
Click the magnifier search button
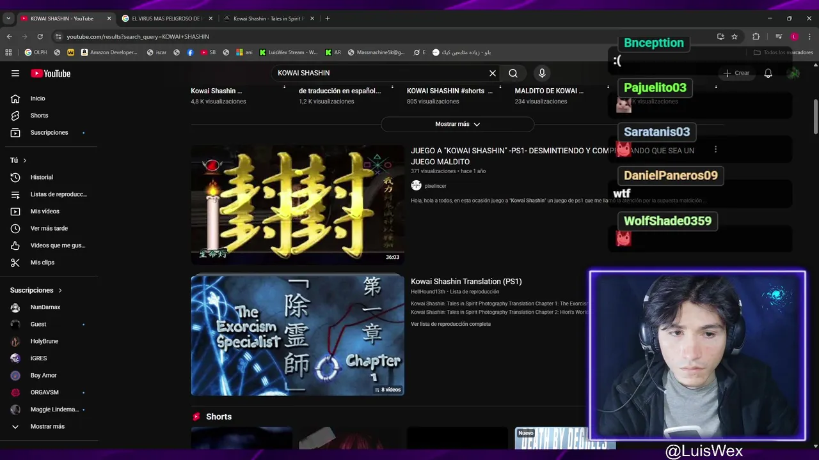click(x=513, y=73)
